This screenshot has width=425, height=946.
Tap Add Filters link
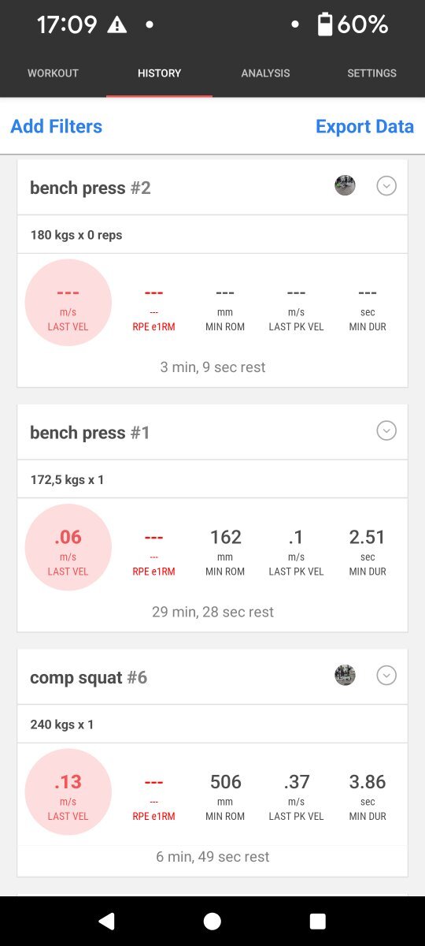click(56, 126)
